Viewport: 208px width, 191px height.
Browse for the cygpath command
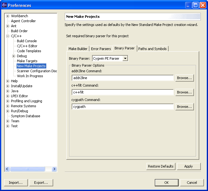coord(185,107)
